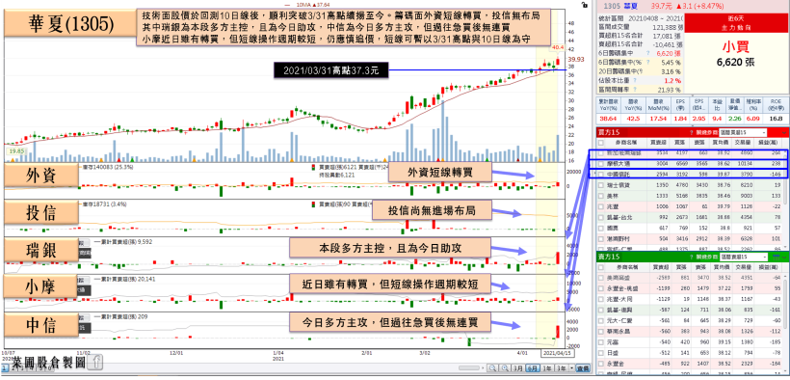Screen dimensions: 790x380
Task: Select the 國泰 row in the buyers list
Action: pyautogui.click(x=690, y=229)
